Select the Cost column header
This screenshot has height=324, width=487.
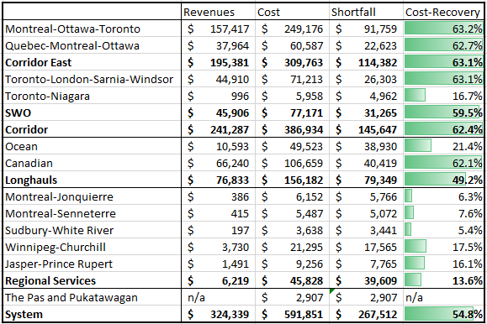268,12
